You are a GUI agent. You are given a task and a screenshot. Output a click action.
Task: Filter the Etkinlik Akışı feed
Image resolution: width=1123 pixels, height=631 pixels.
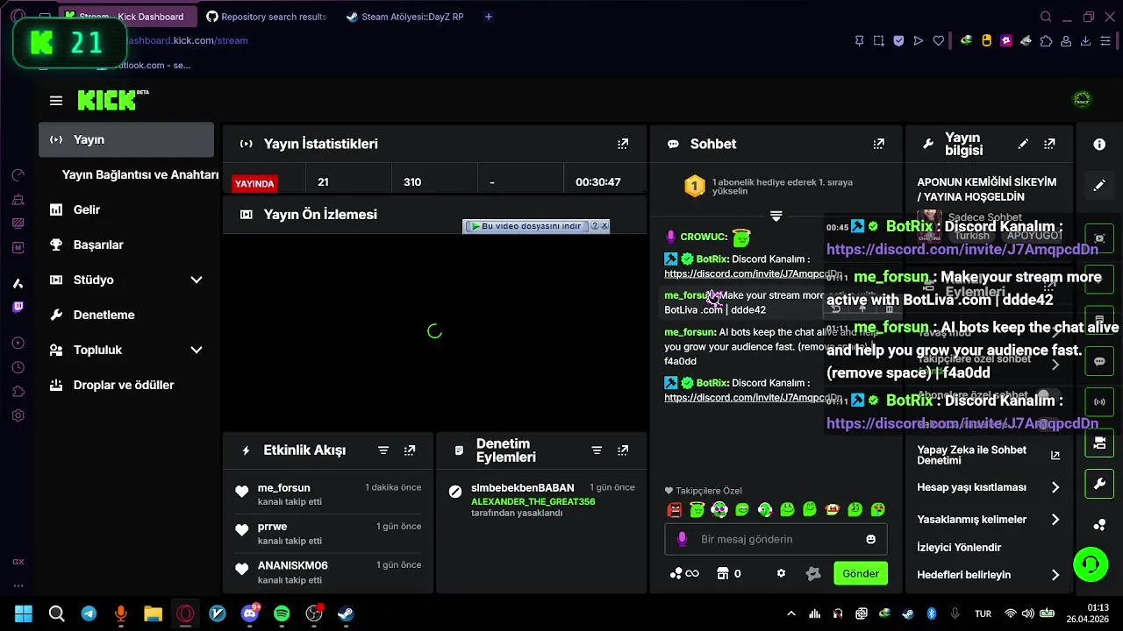coord(383,450)
